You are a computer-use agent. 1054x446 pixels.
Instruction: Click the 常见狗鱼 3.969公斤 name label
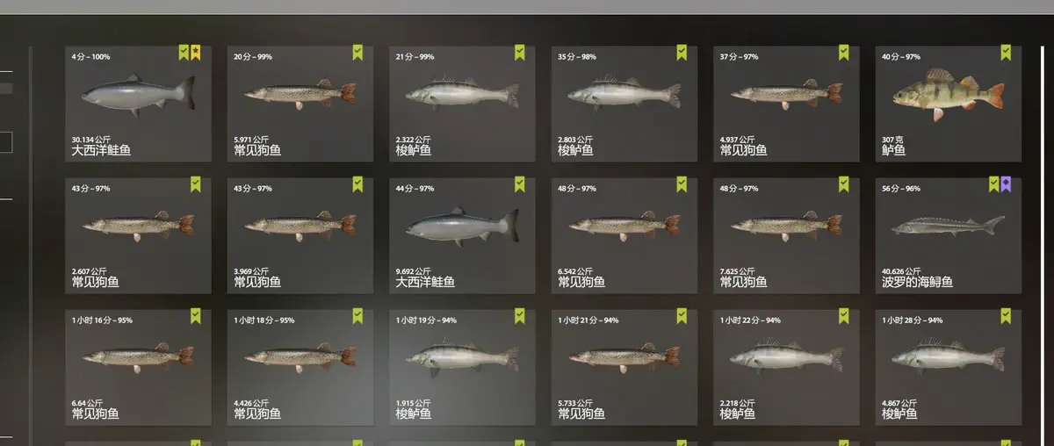[257, 282]
